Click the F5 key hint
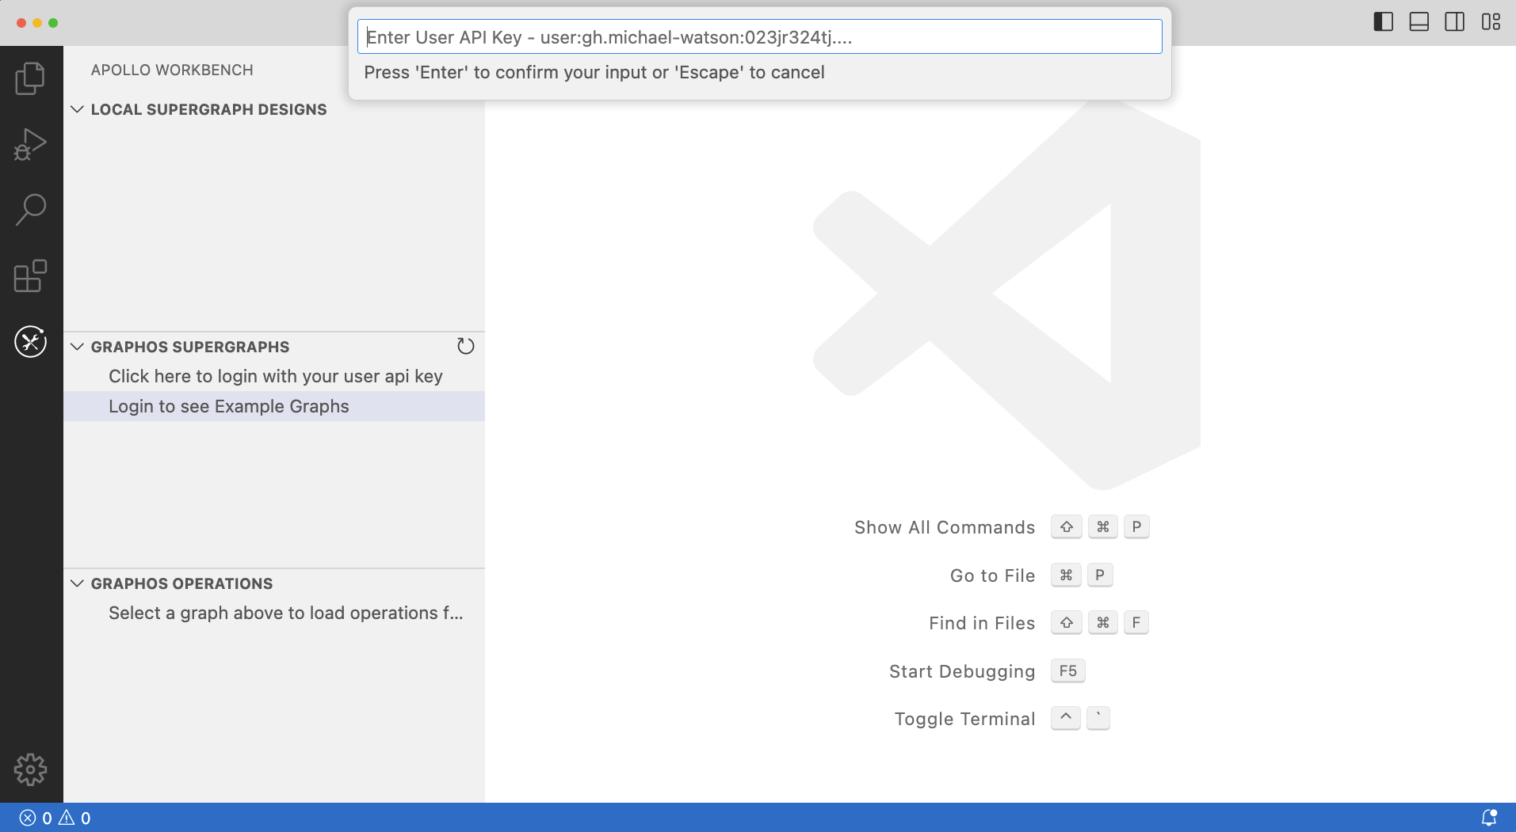Image resolution: width=1516 pixels, height=832 pixels. coord(1067,671)
